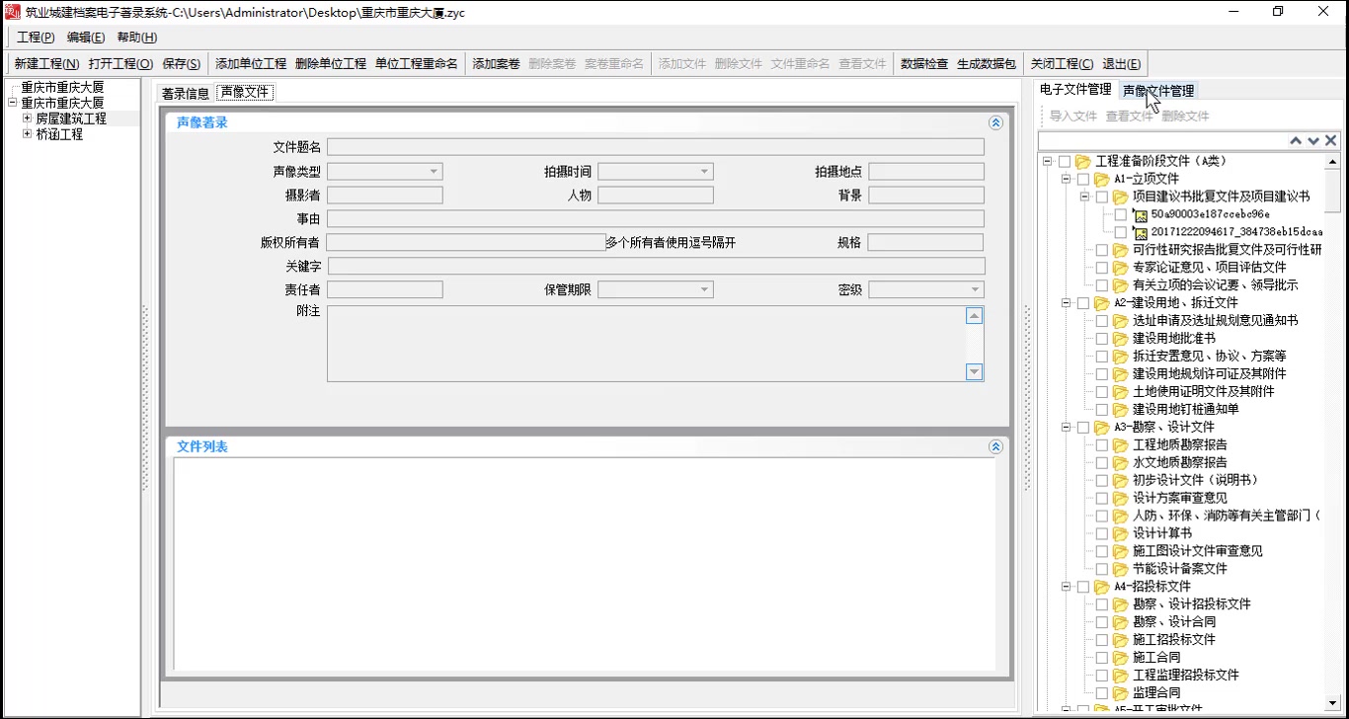Tick the checkbox for 建设用地规划许可证及其附件

coord(1102,373)
